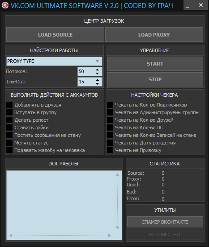Click the УПРАВЛЕНИЕ header
The image size is (209, 247).
pyautogui.click(x=155, y=50)
